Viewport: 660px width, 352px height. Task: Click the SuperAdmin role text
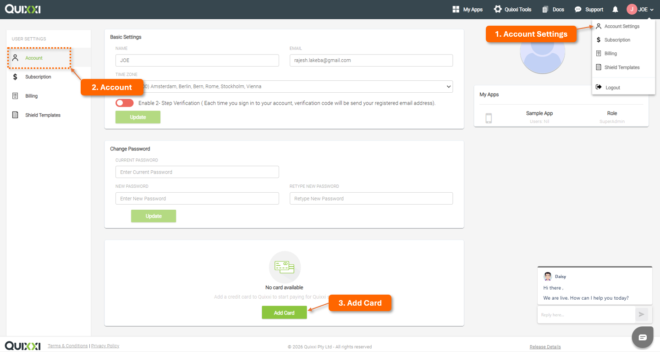click(x=612, y=122)
